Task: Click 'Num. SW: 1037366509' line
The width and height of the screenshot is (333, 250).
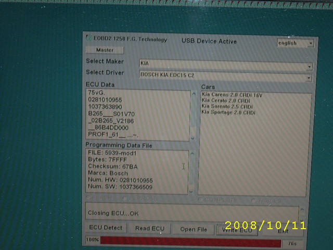Action: tap(120, 187)
